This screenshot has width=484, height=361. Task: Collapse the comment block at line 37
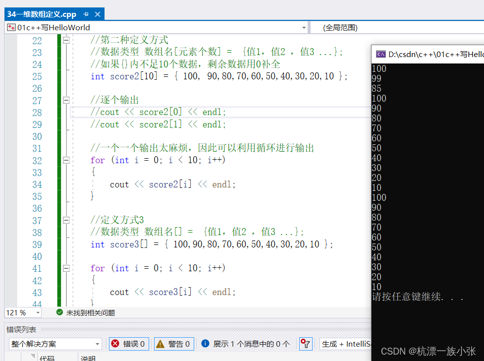(x=66, y=220)
